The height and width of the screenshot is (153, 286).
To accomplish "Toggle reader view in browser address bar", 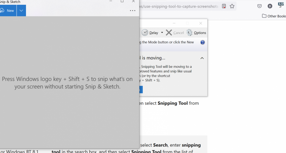I will tap(224, 6).
